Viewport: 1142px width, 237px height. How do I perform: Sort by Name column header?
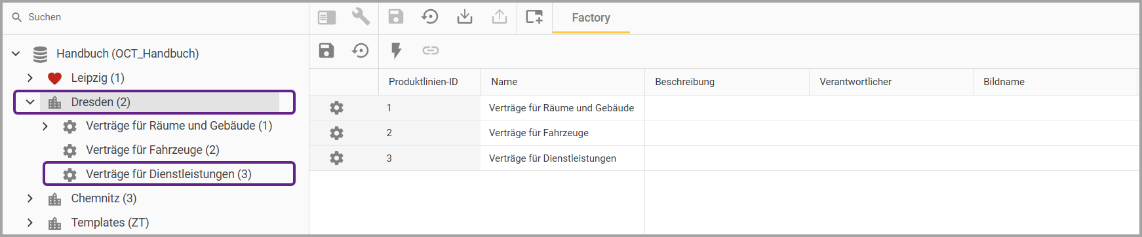click(562, 82)
